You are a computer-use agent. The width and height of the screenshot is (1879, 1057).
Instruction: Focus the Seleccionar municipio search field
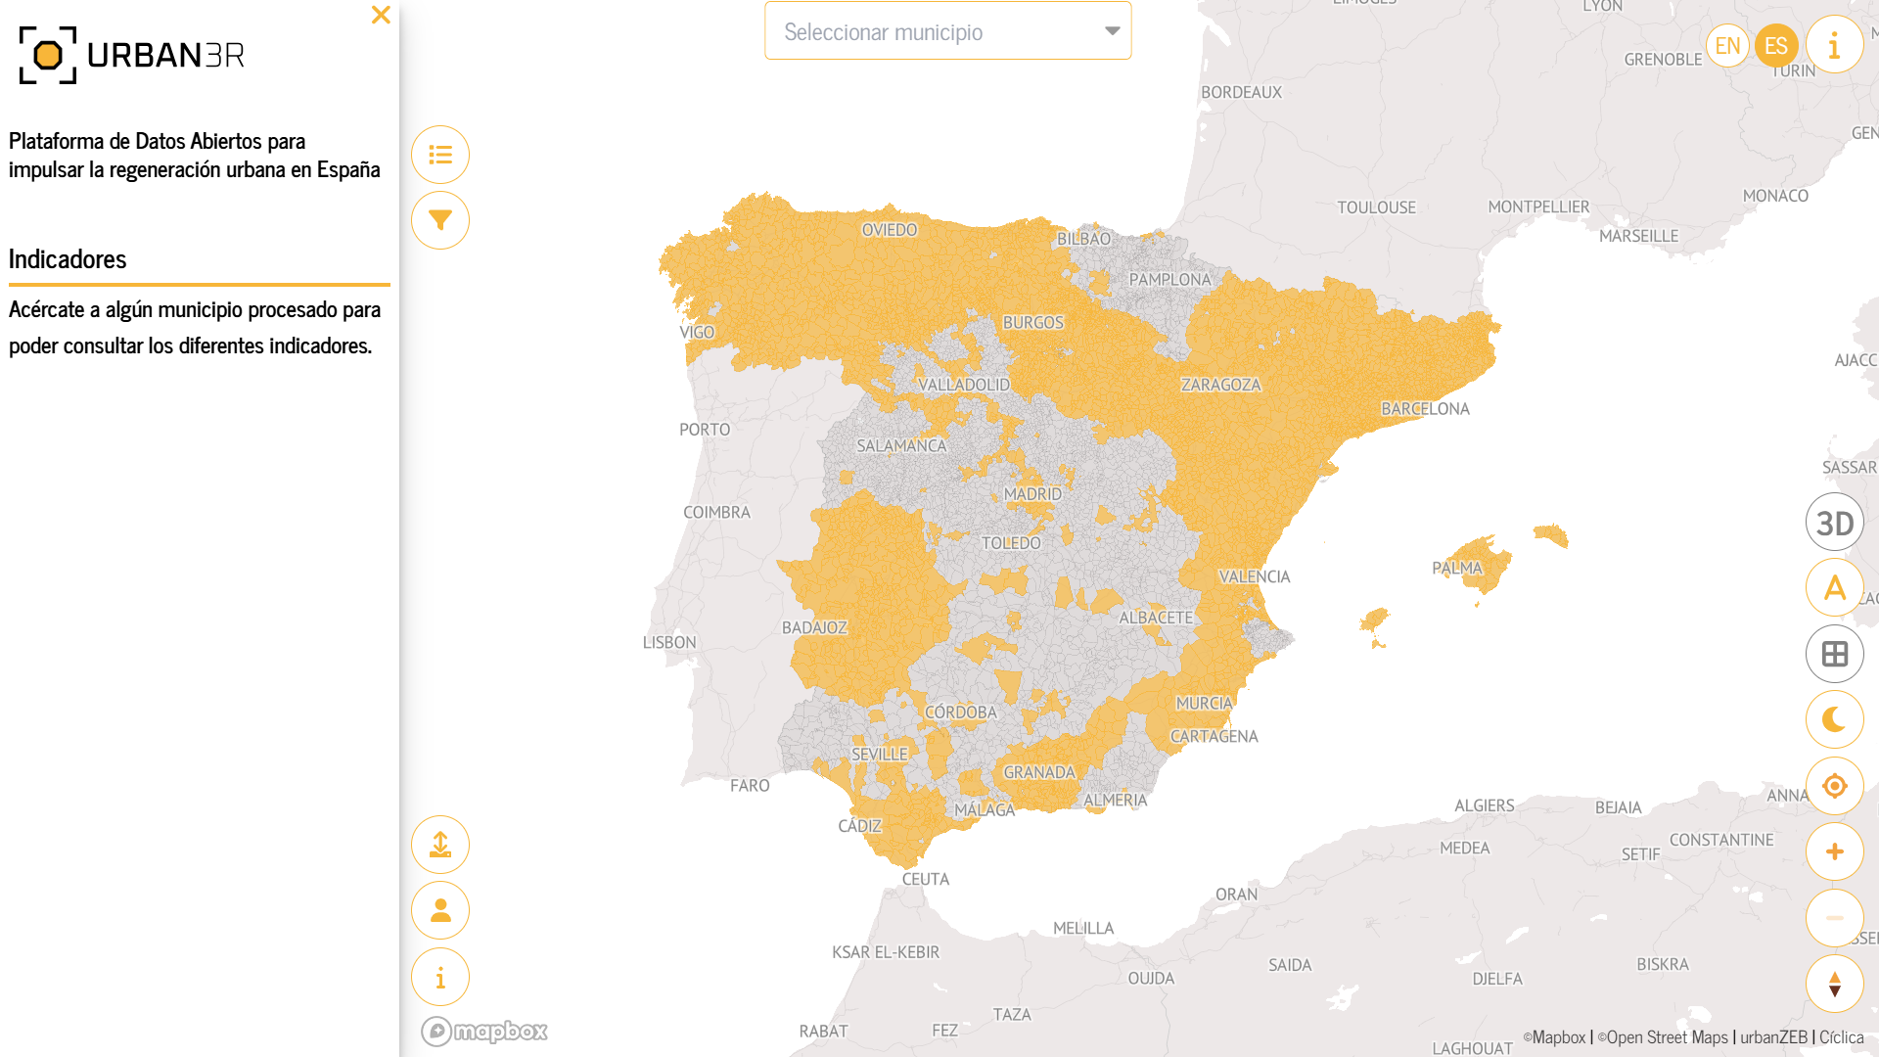[947, 30]
